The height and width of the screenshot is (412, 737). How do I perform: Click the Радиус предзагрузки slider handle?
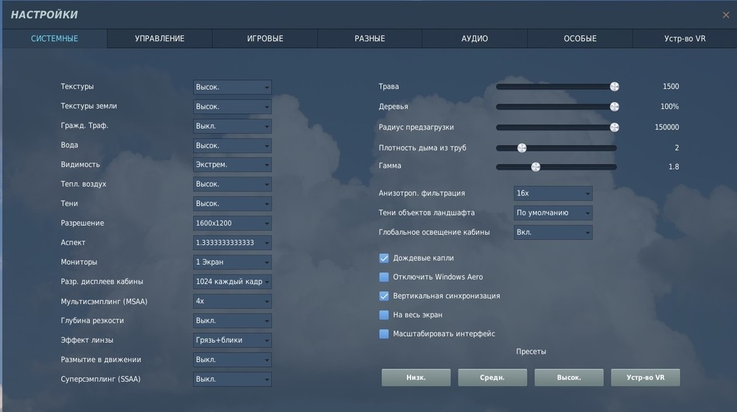(x=615, y=127)
